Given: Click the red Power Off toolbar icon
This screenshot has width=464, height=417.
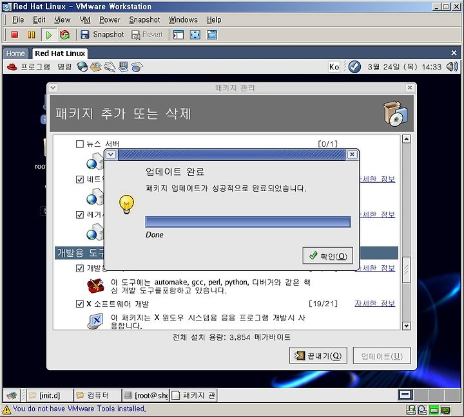Looking at the screenshot, I should pos(14,35).
